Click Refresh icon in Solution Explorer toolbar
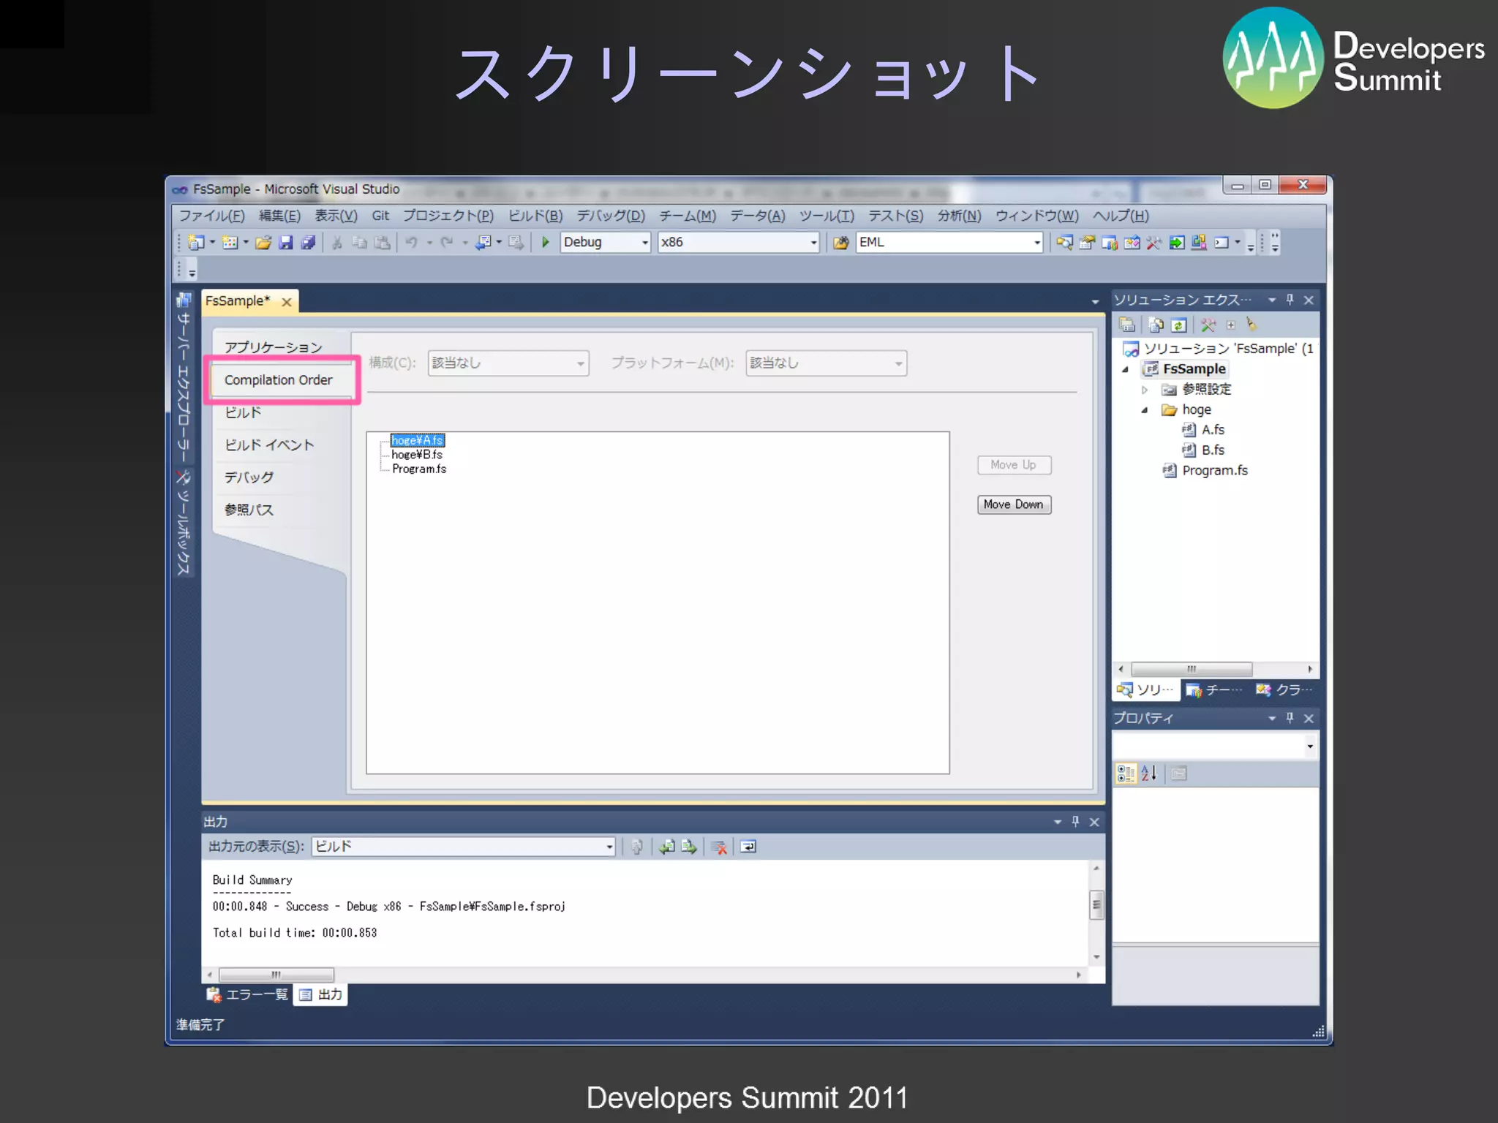 click(1178, 325)
